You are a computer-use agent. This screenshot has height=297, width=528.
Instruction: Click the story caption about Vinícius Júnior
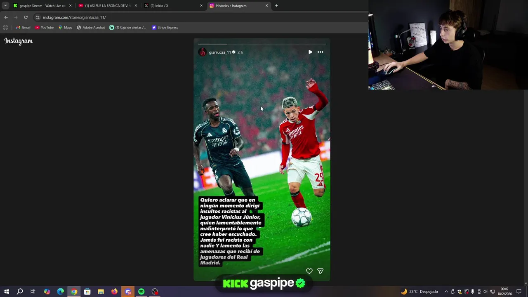[x=231, y=231]
